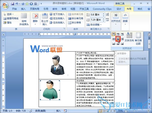Choose Align Bottom Left in alignment grid
Screen dimensions: 152x113
(113, 44)
